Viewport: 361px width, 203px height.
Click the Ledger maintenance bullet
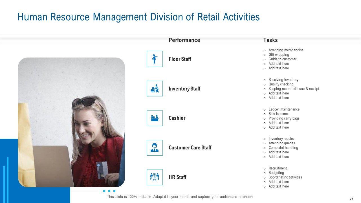[284, 109]
